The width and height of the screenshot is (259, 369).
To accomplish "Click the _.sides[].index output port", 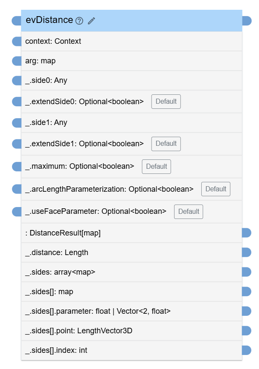I will (247, 350).
